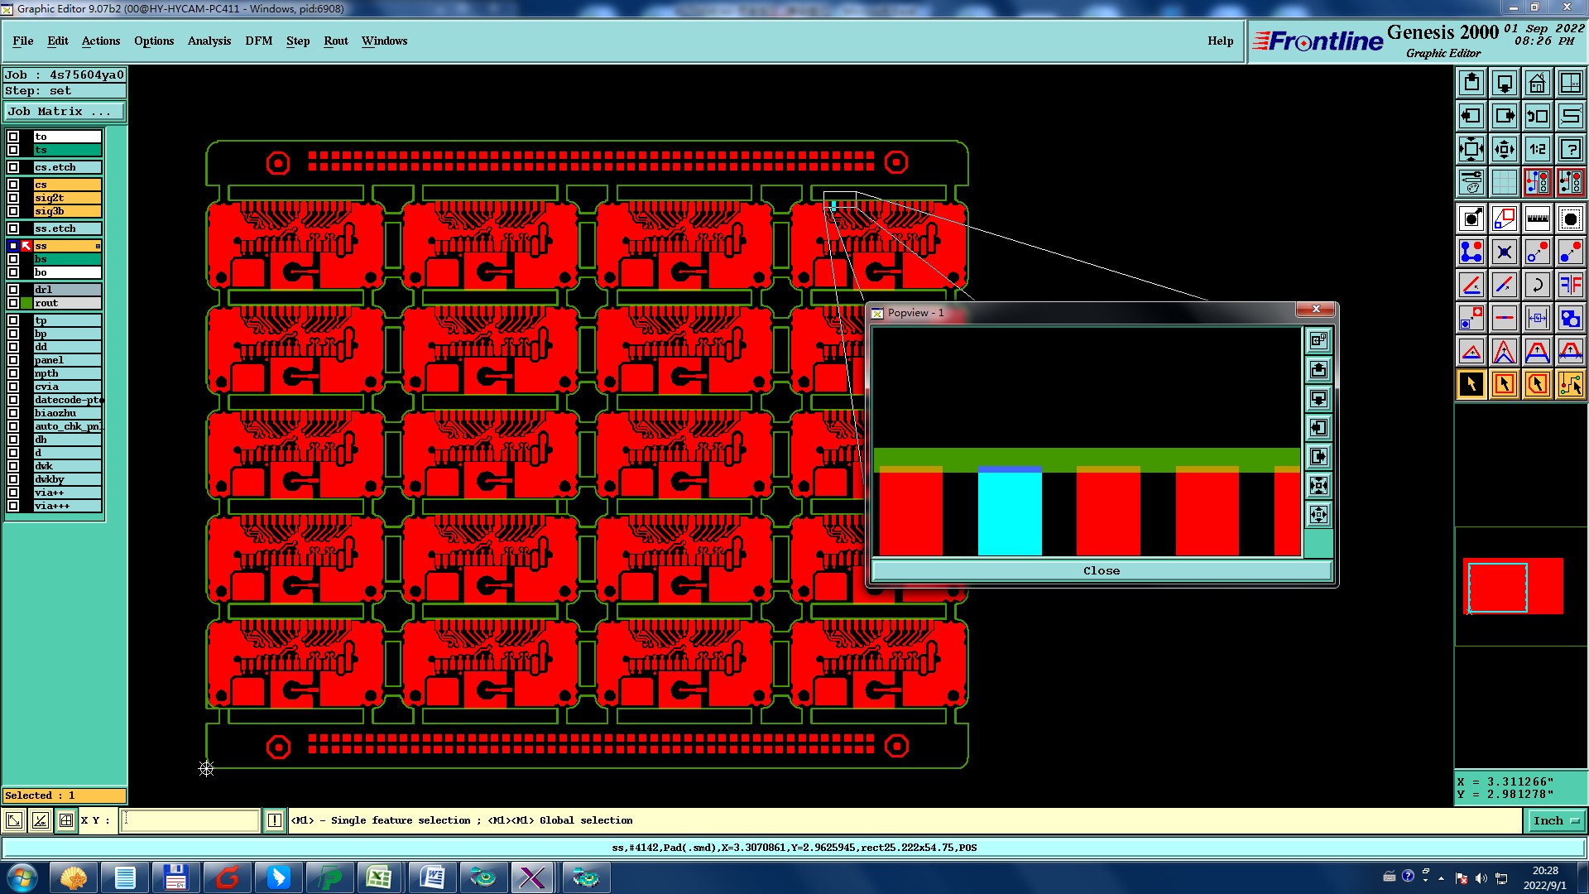Viewport: 1589px width, 894px height.
Task: Toggle display checkbox for drl layer
Action: pos(13,290)
